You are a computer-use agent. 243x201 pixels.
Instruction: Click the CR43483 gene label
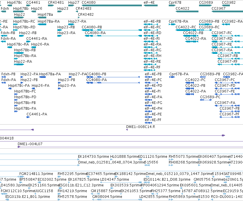[x=84, y=8]
